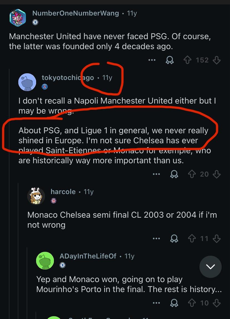Upvote harcole's Monaco Chelsea comment
Image resolution: width=230 pixels, height=319 pixels.
tap(192, 238)
